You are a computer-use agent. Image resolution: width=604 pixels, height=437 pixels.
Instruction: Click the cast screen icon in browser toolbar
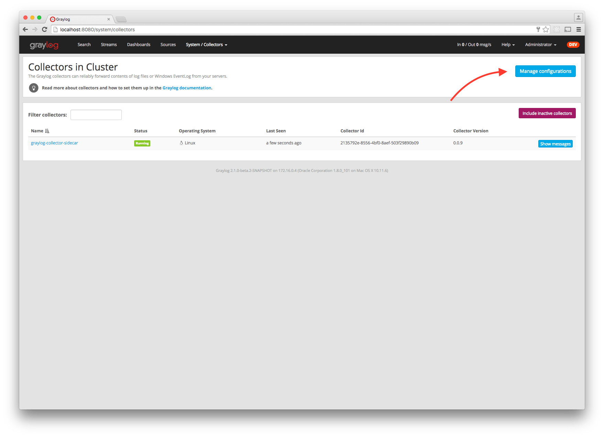568,30
